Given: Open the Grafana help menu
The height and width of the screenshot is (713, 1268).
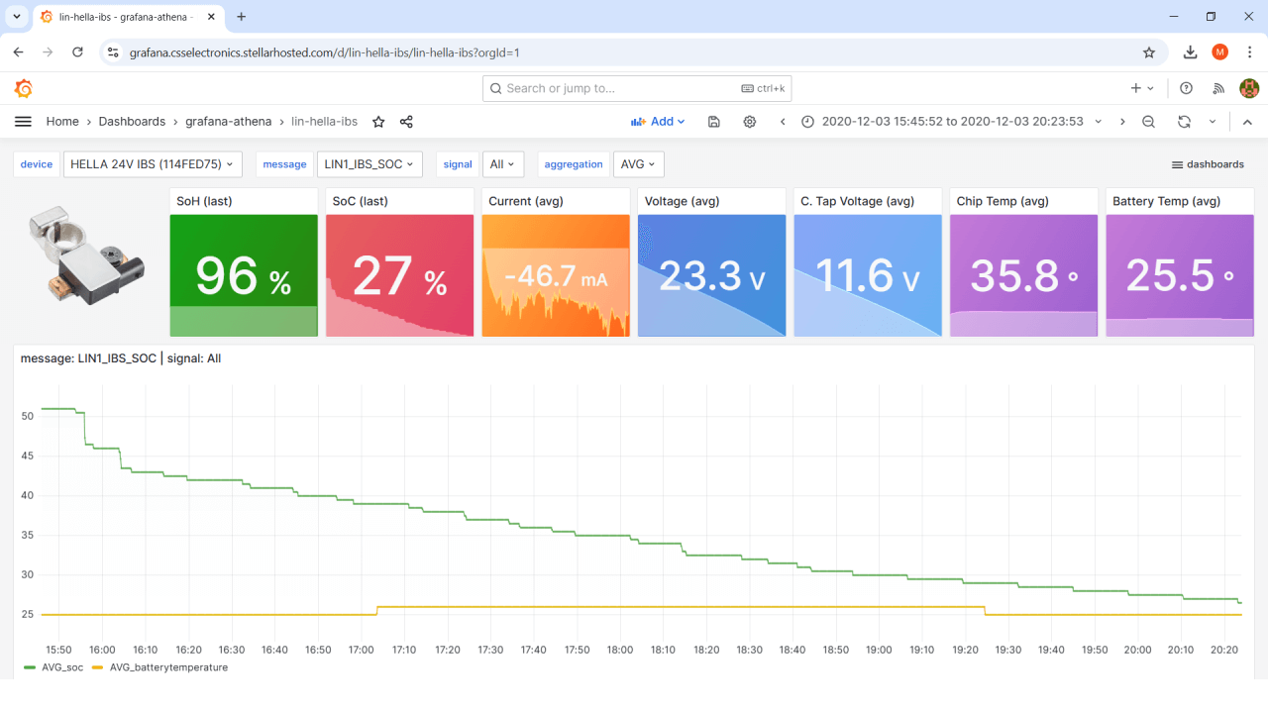Looking at the screenshot, I should (1187, 88).
